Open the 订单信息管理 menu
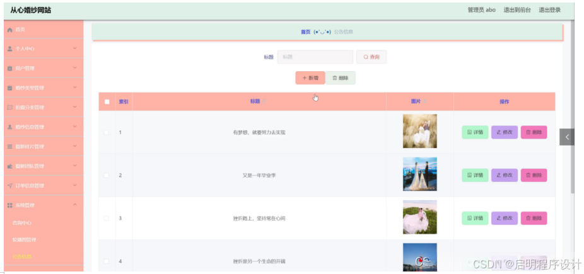Viewport: 584px width, 274px height. point(44,186)
